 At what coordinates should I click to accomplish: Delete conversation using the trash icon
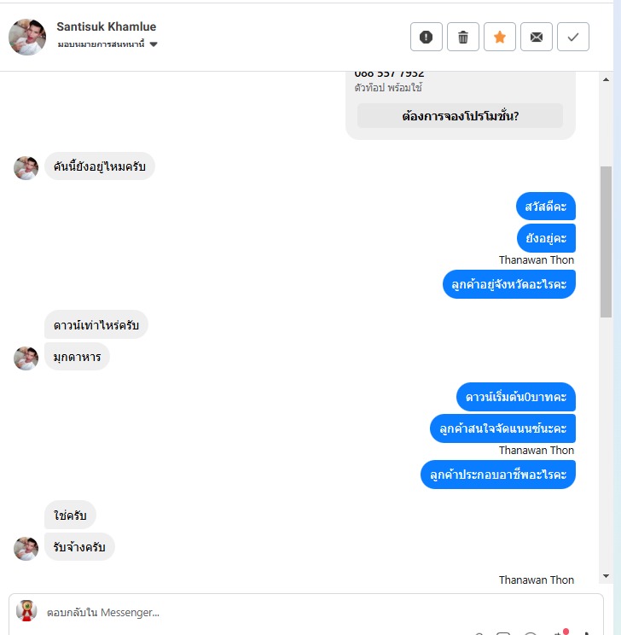tap(462, 37)
